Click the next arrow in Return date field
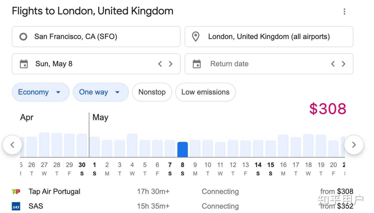This screenshot has height=213, width=374. pyautogui.click(x=344, y=64)
